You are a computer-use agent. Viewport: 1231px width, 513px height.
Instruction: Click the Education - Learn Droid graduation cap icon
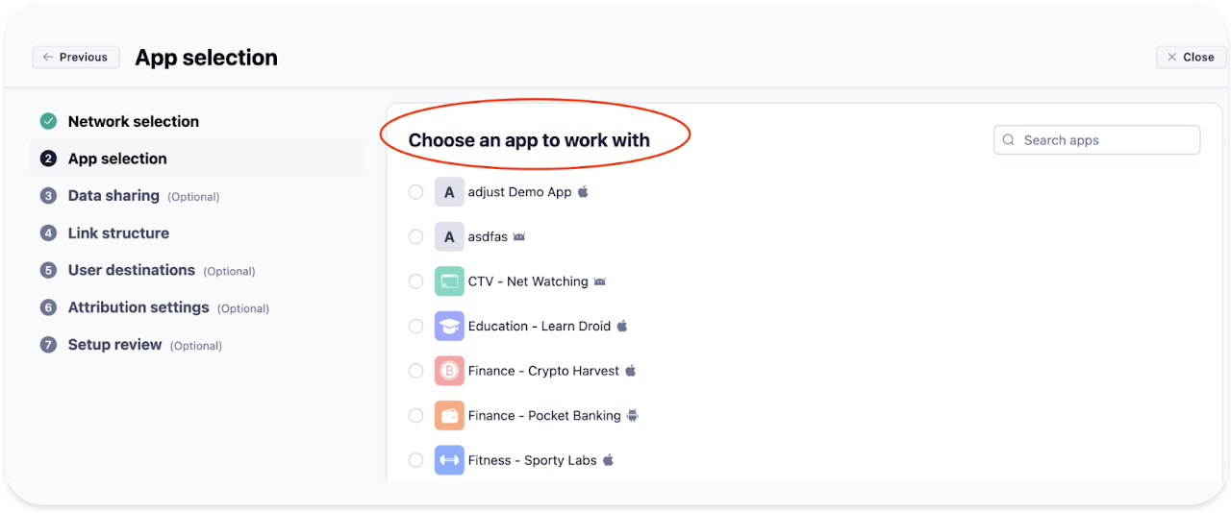coord(449,327)
